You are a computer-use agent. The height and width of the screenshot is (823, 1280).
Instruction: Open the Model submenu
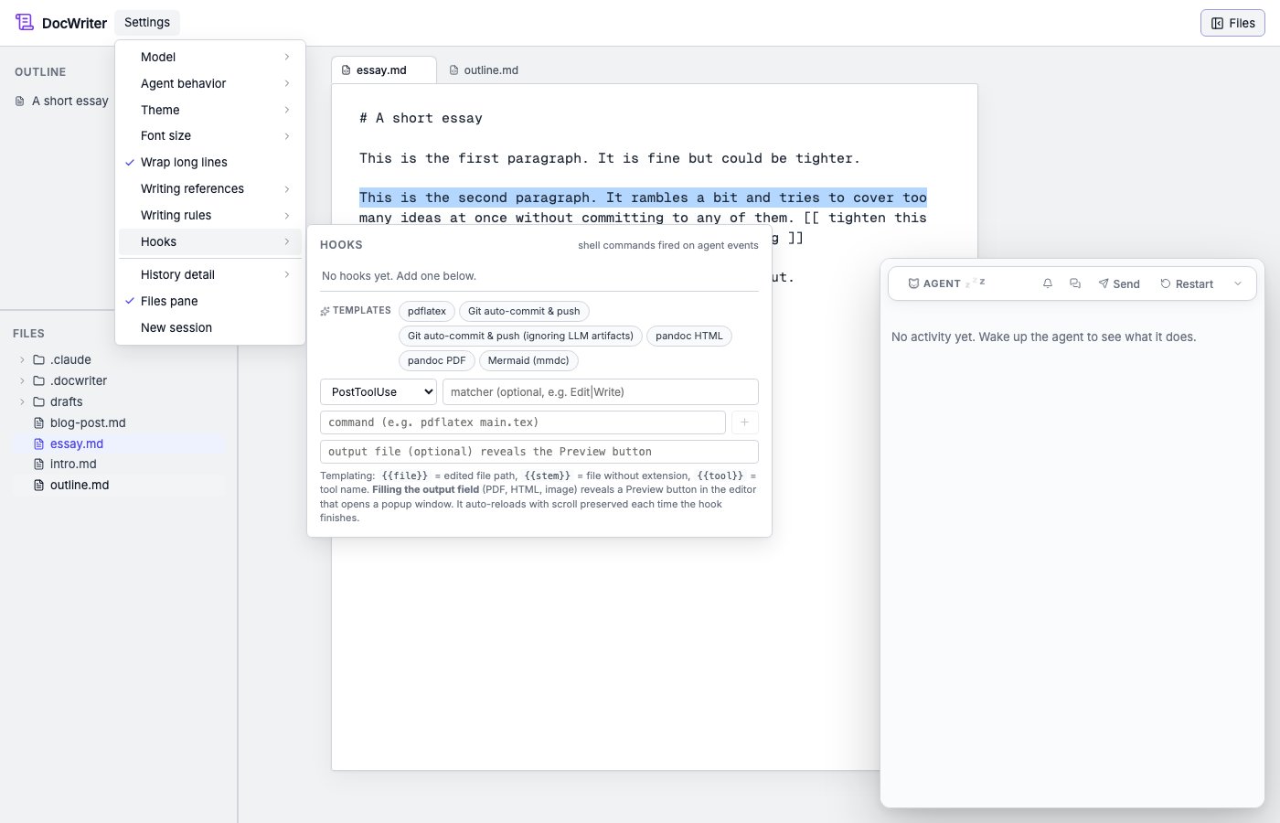click(210, 57)
